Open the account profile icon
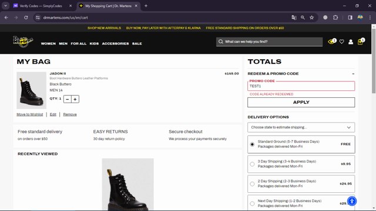Image resolution: width=376 pixels, height=211 pixels. pos(351,42)
